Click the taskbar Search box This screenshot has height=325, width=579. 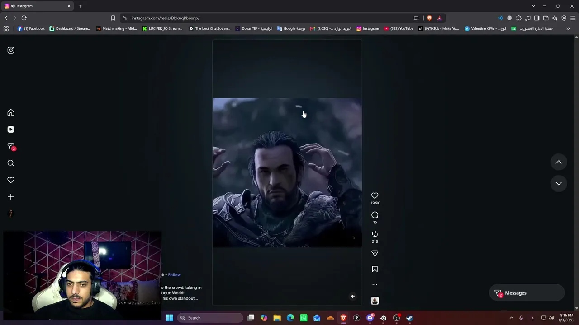pos(210,318)
